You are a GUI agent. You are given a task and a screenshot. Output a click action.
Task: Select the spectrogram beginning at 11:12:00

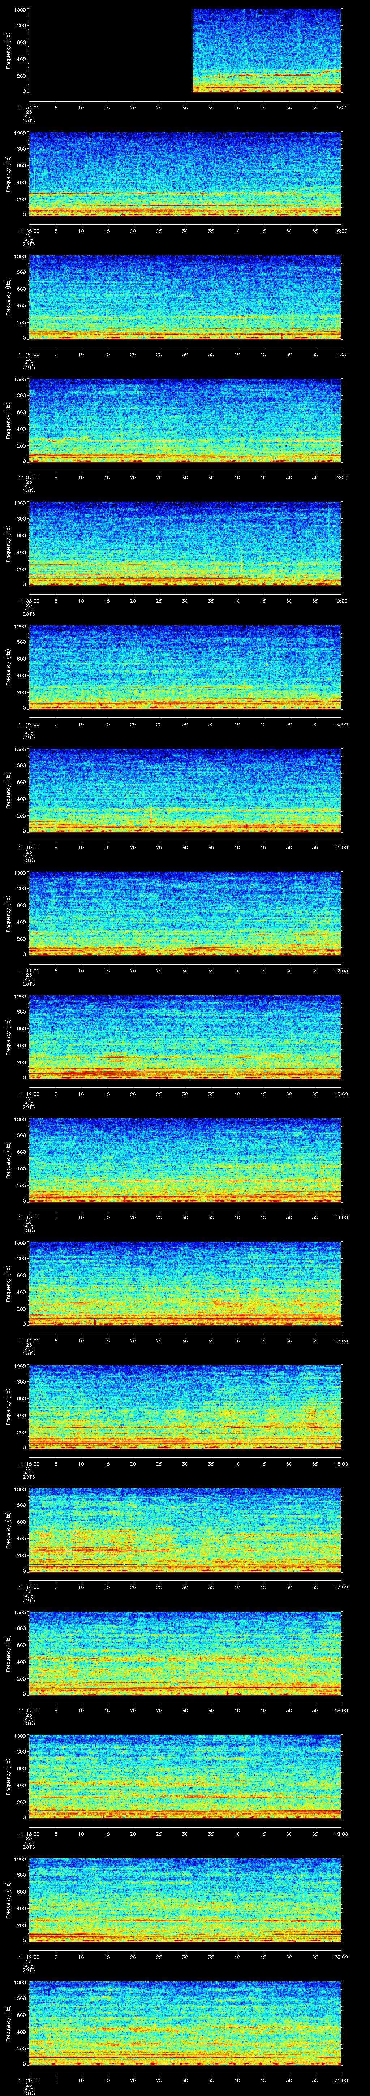point(185,1036)
